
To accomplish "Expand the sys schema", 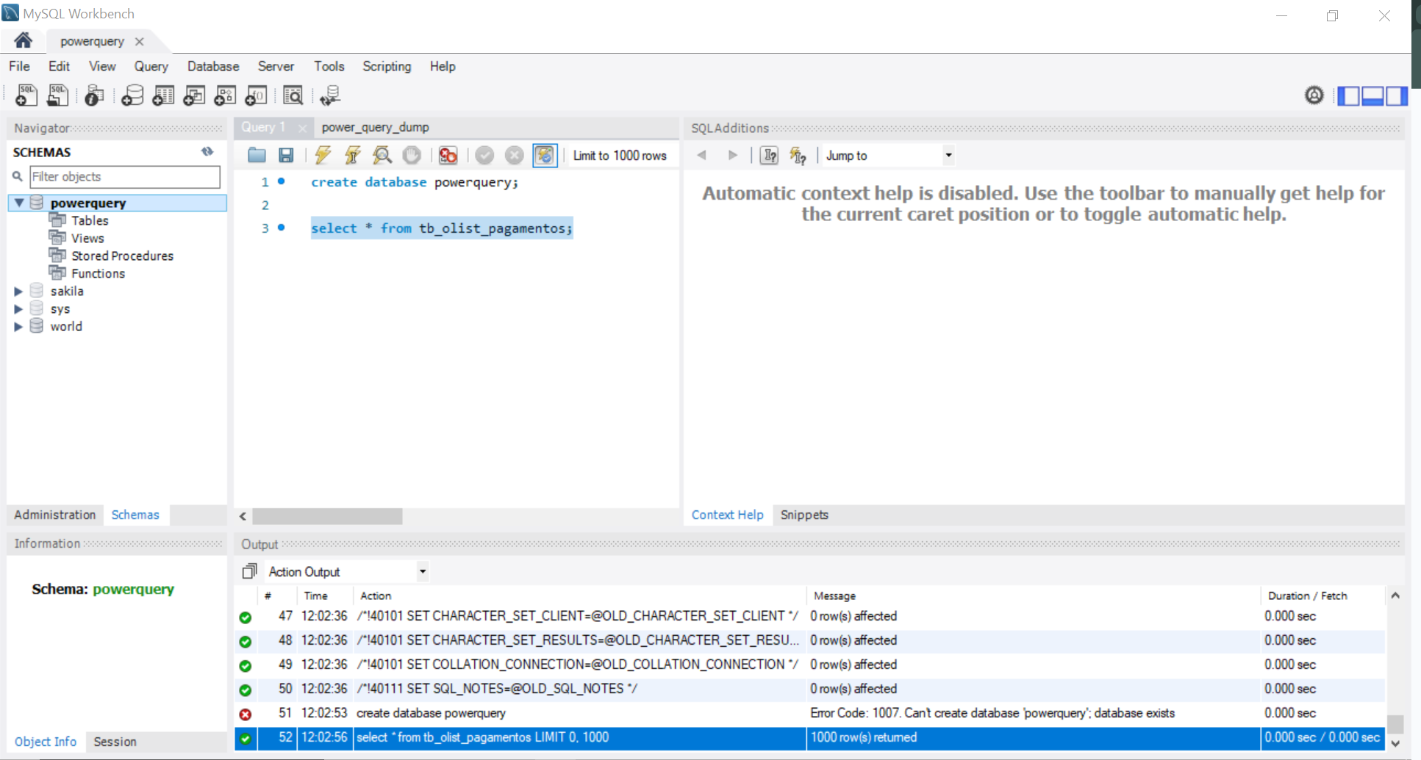I will point(18,309).
